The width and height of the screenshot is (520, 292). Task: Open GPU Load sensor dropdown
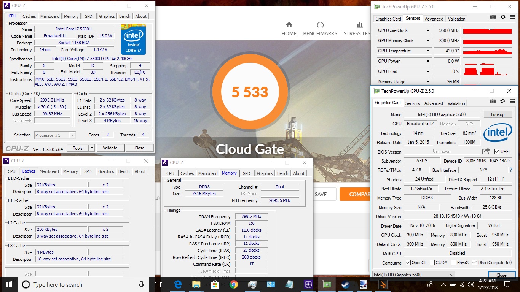click(x=428, y=71)
